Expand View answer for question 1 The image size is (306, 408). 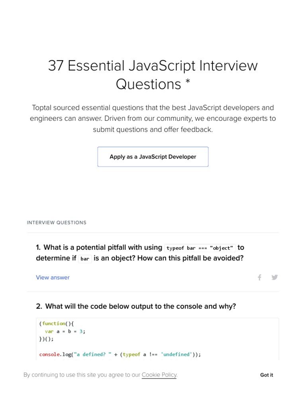point(53,277)
